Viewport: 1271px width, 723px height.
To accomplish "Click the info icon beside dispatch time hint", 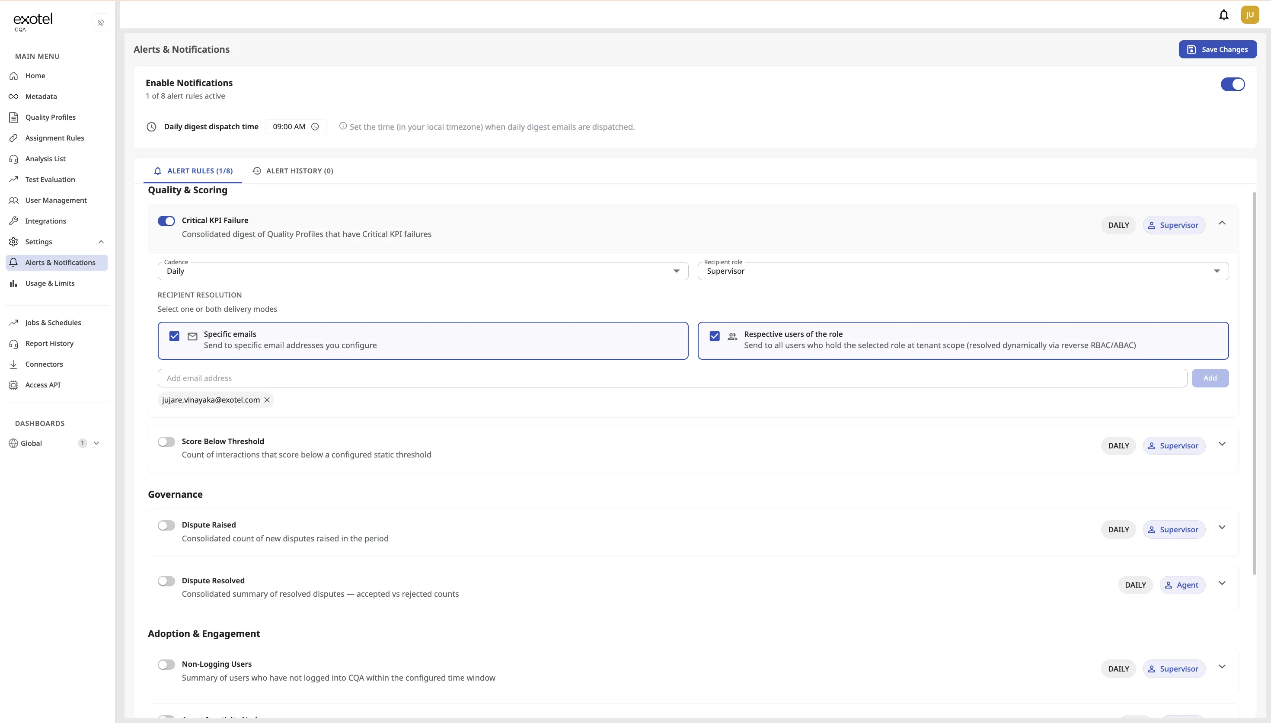I will coord(343,126).
